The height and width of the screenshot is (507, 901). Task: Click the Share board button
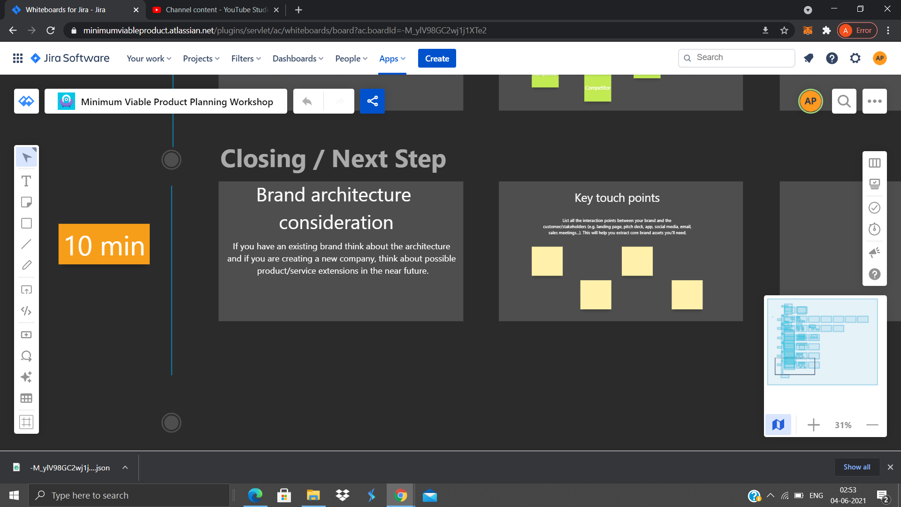coord(372,101)
